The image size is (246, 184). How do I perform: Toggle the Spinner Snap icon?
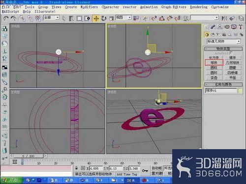pos(178,18)
